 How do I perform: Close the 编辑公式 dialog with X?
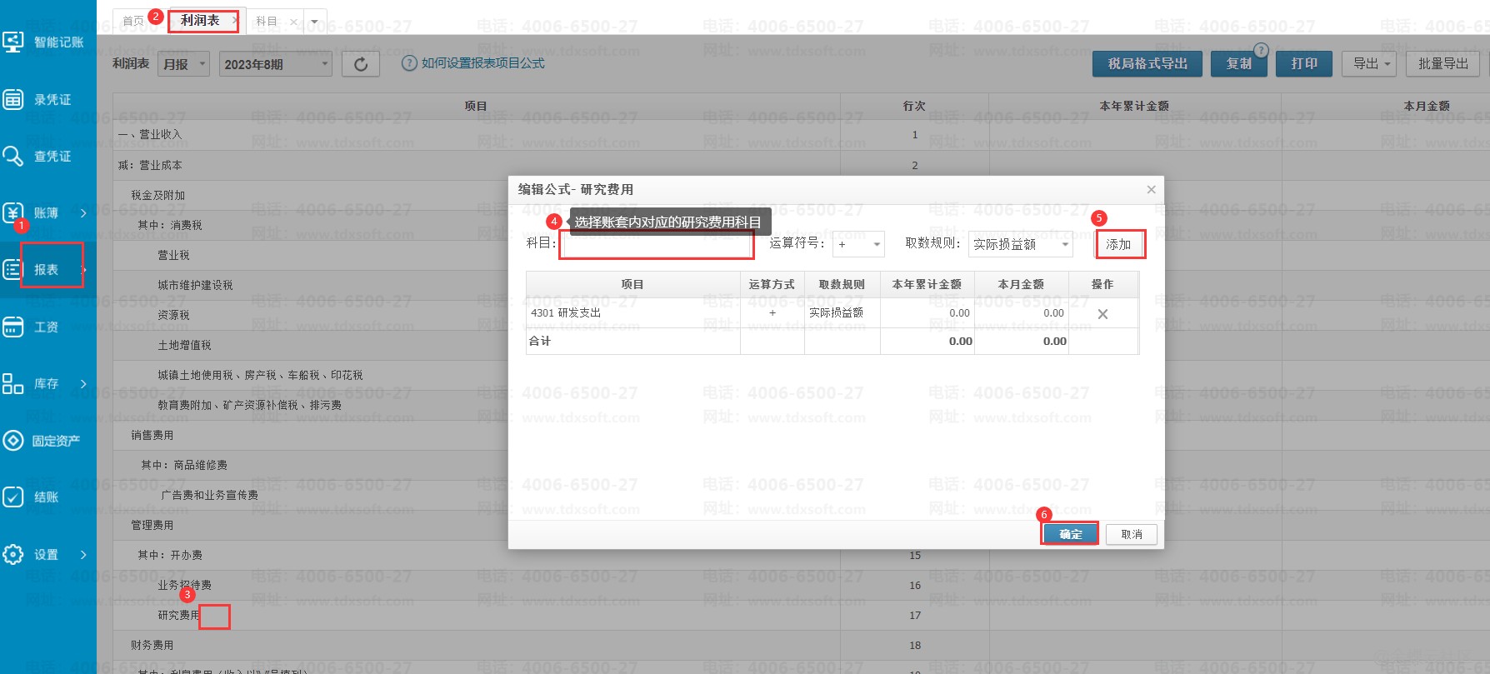pyautogui.click(x=1151, y=190)
